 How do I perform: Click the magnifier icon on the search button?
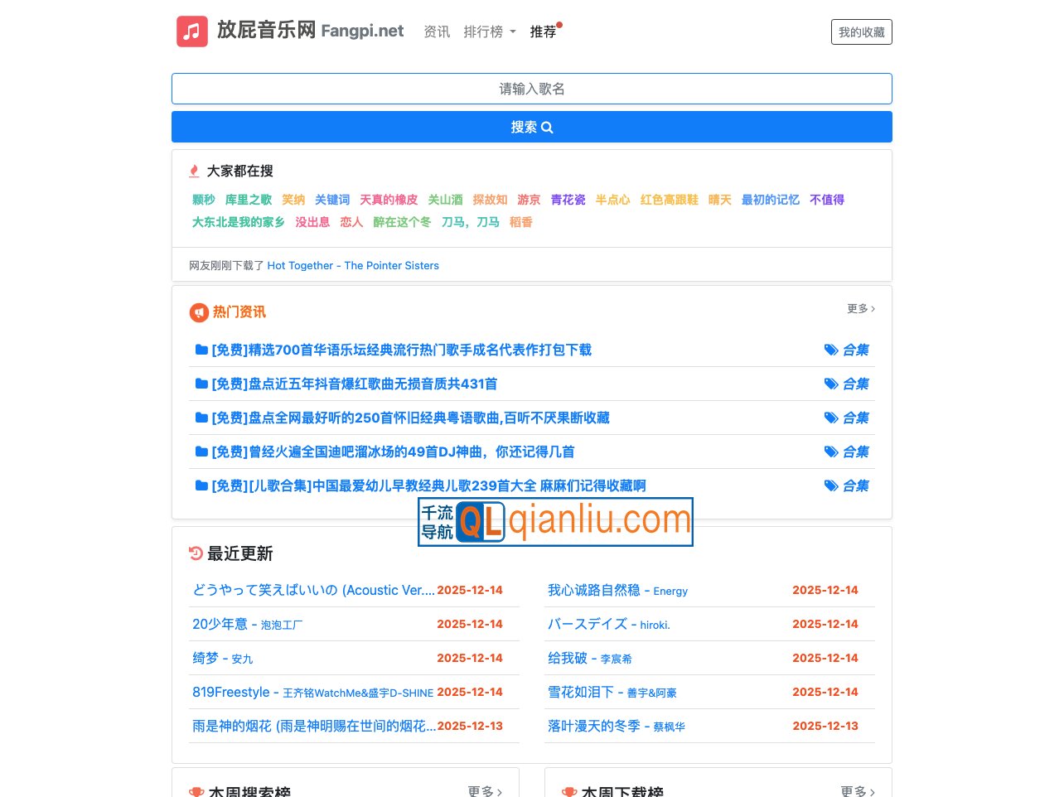click(547, 127)
